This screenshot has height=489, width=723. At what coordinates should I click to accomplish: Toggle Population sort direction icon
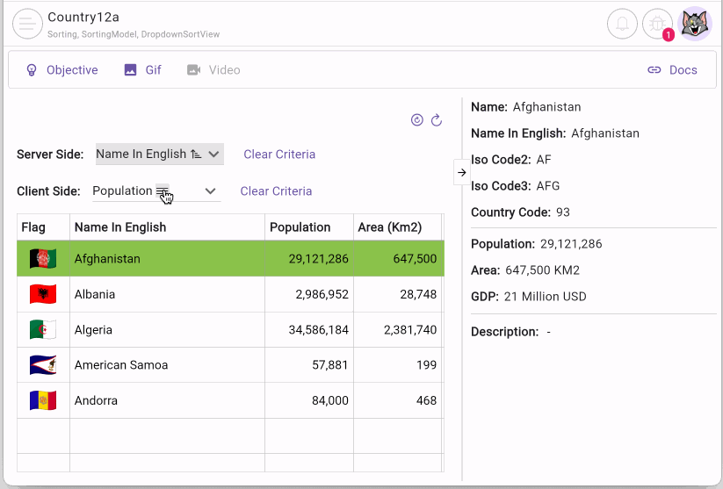point(163,191)
